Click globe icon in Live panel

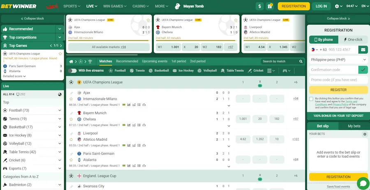click(60, 94)
